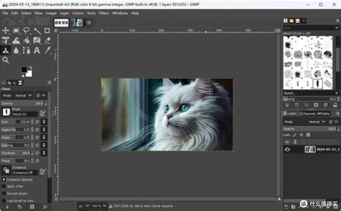
Task: Adjust the Clone tool Opacity slider
Action: 24,104
